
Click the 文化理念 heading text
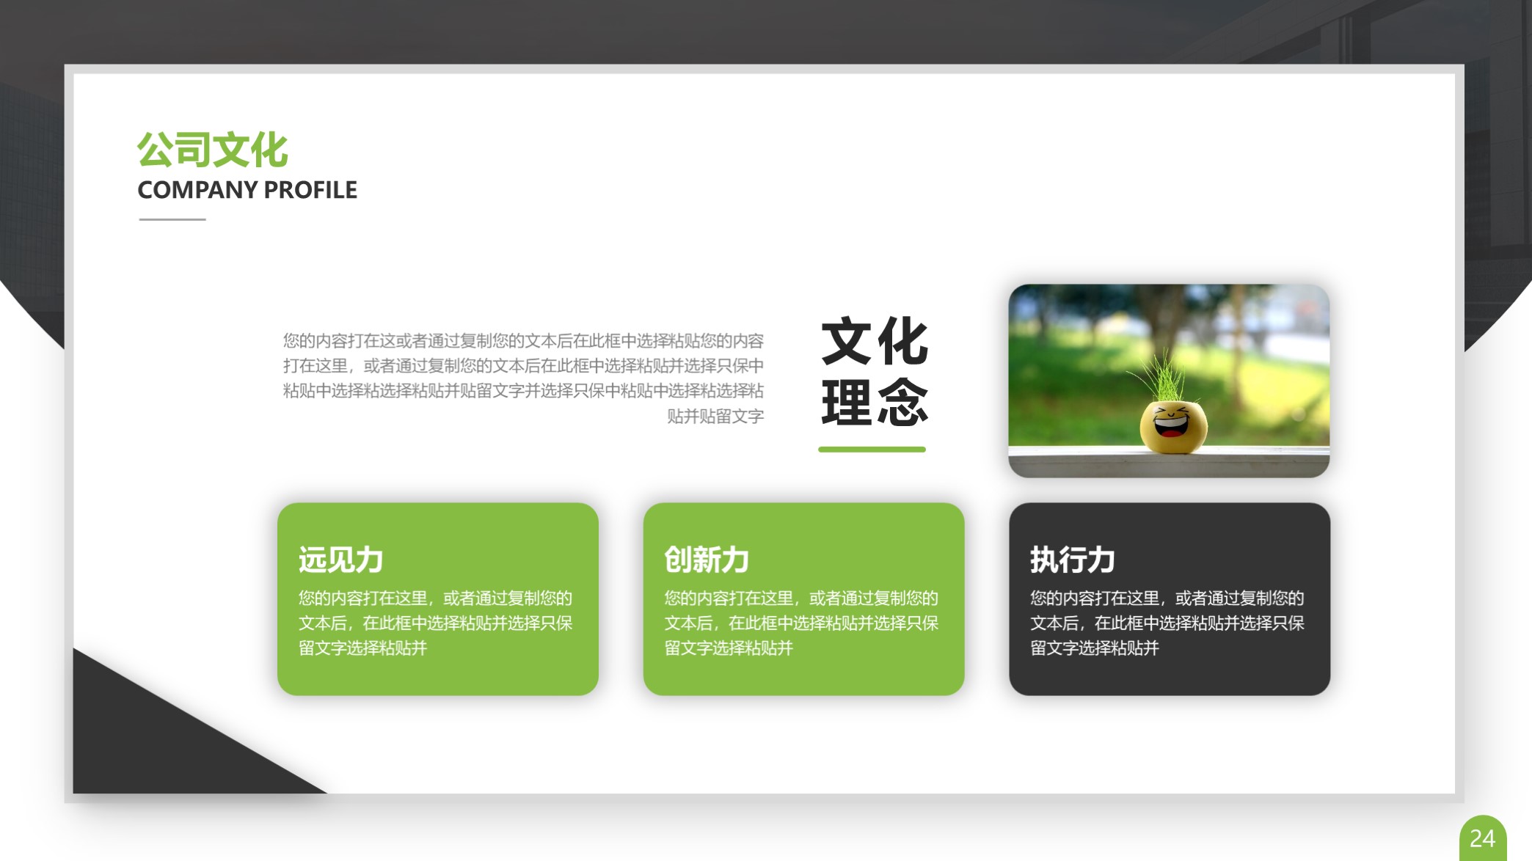click(873, 370)
